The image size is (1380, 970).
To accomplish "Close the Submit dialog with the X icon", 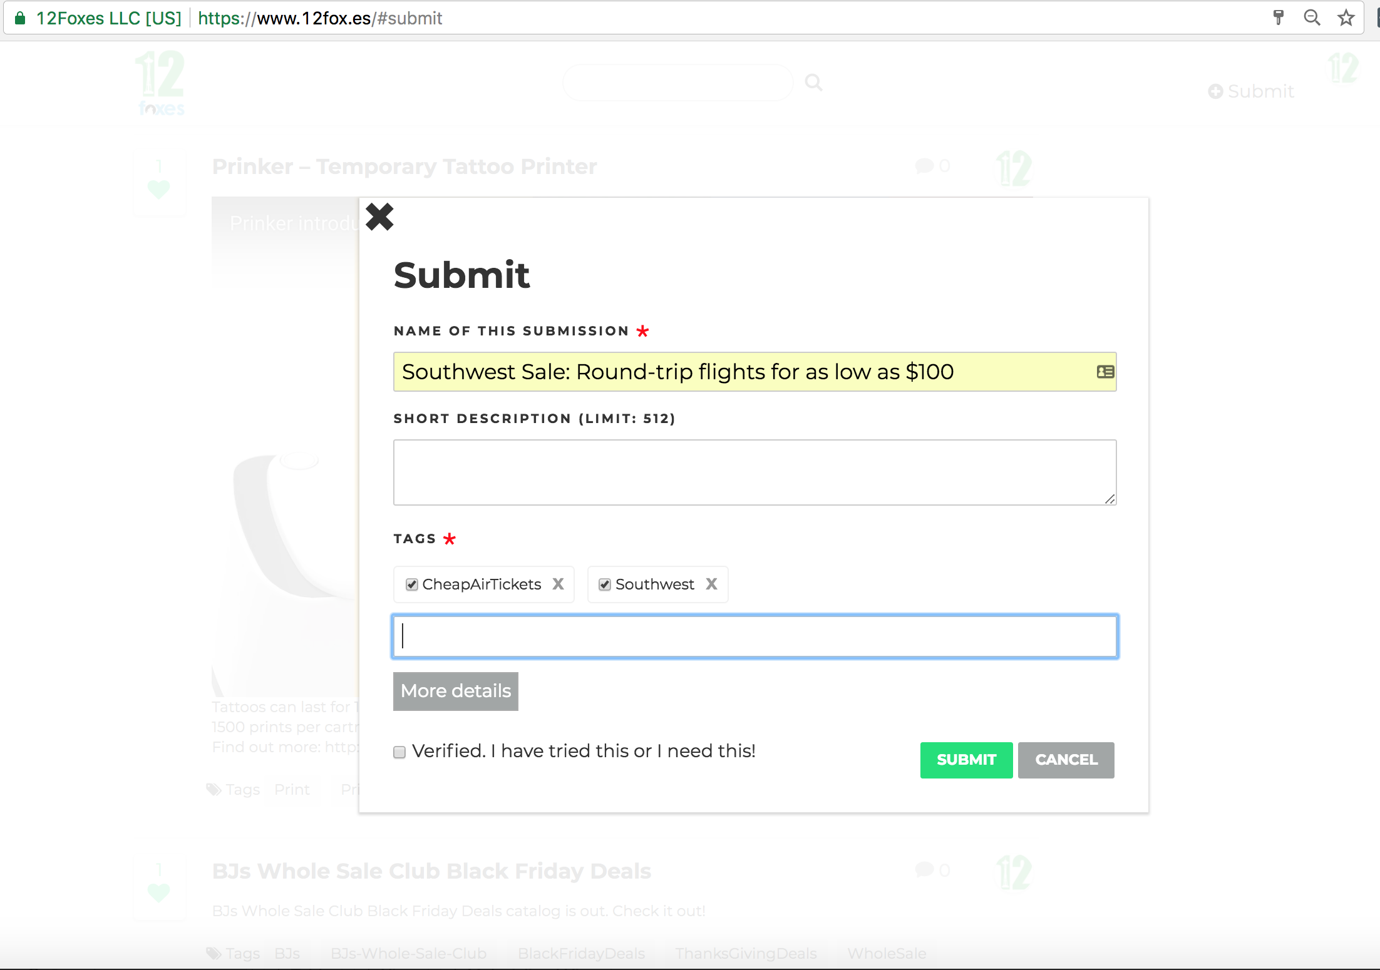I will [x=379, y=217].
